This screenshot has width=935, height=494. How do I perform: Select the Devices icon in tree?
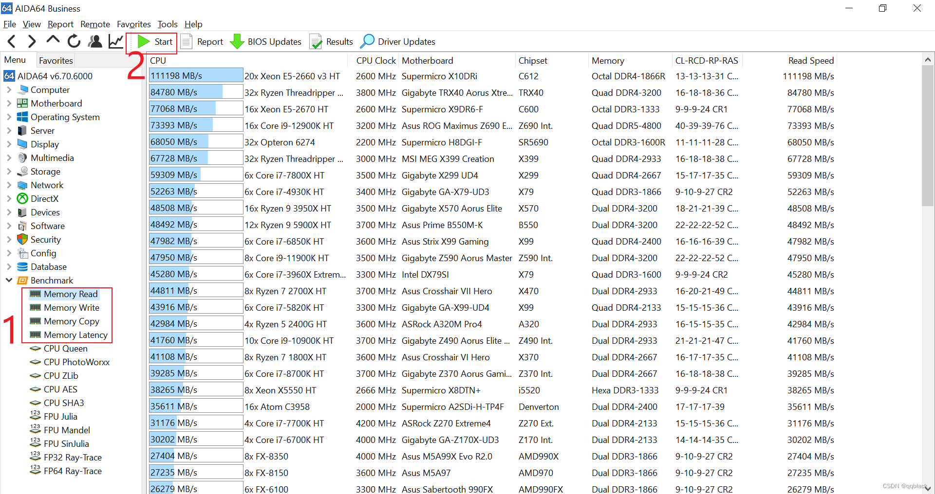22,212
